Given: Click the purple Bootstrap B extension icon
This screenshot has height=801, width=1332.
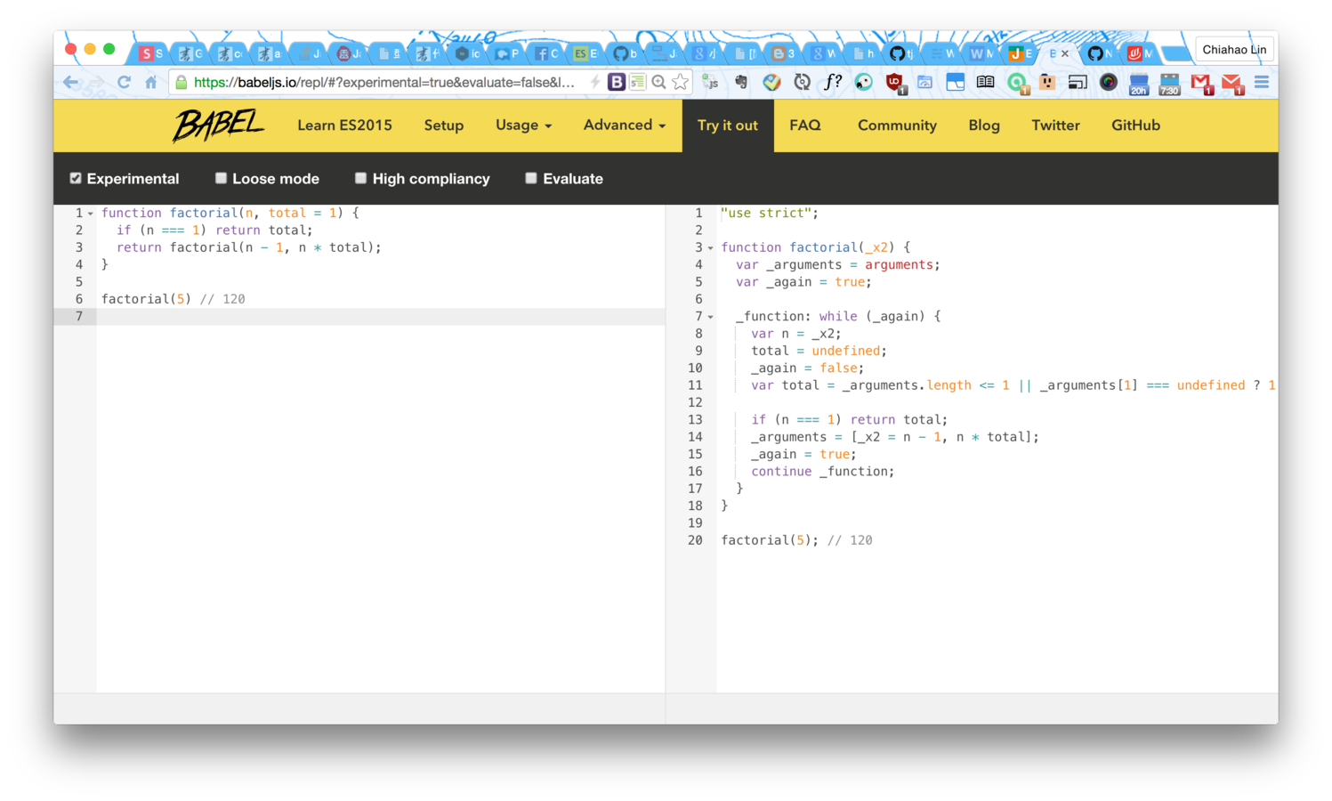Looking at the screenshot, I should click(x=616, y=82).
